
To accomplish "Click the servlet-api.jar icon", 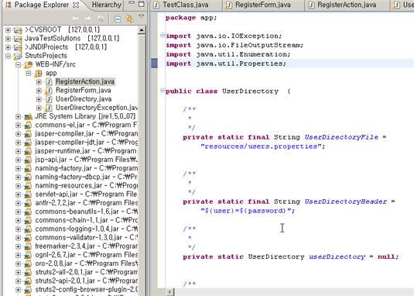I will (x=28, y=194).
